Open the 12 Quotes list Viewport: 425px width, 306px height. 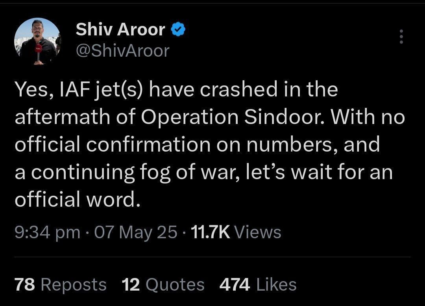point(163,285)
